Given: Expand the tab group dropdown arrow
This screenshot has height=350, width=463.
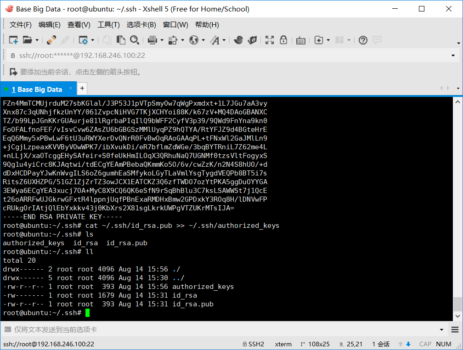Looking at the screenshot, I should pyautogui.click(x=328, y=40).
